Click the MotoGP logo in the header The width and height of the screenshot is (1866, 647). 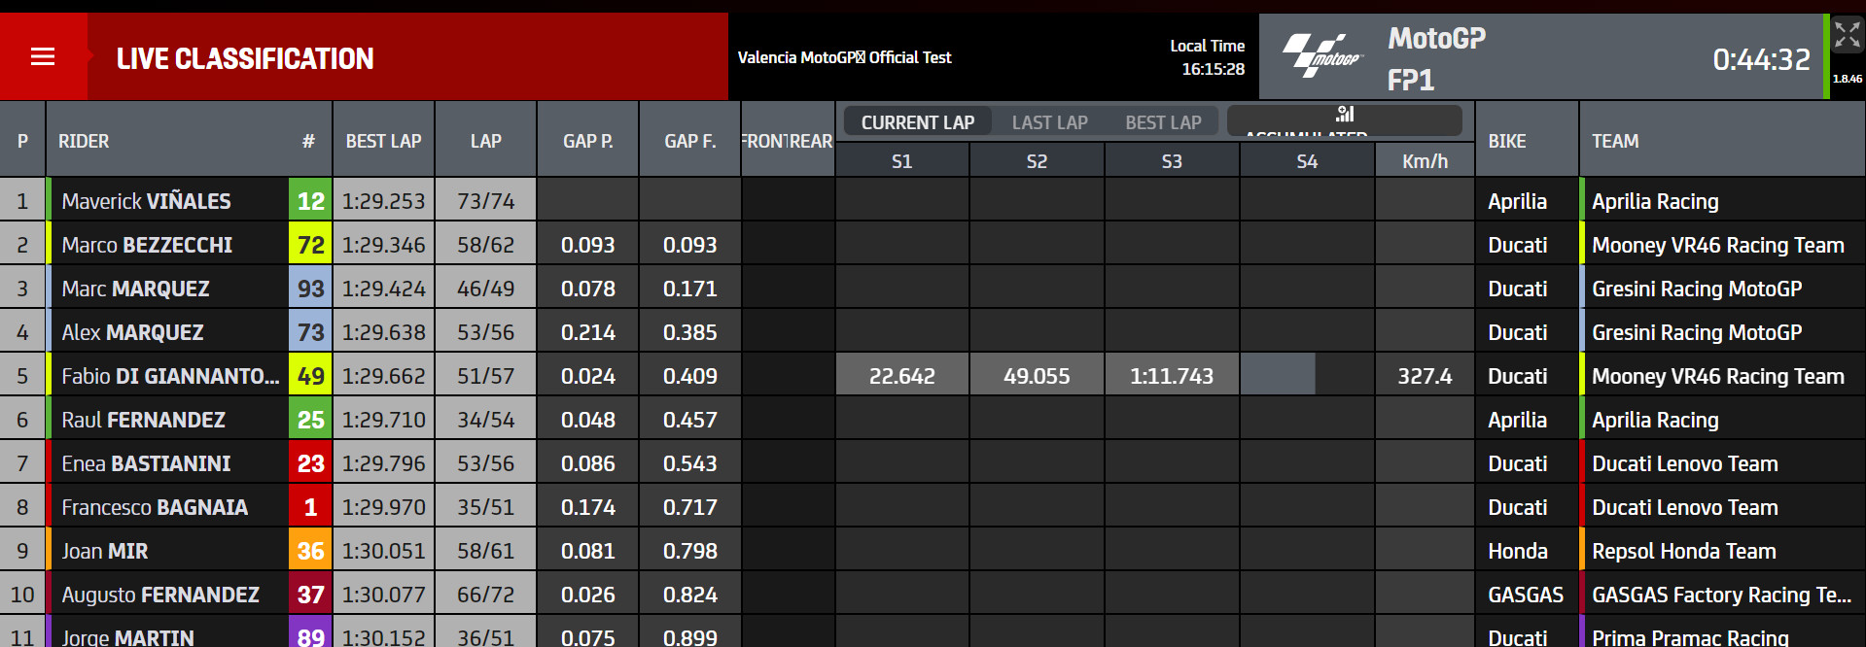(1322, 56)
